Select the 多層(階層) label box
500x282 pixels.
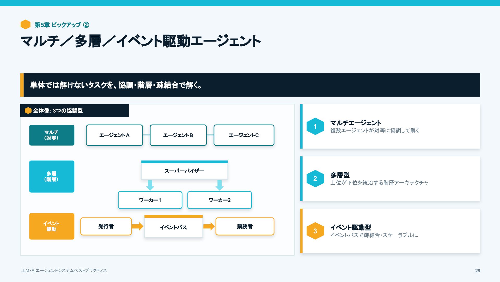[52, 177]
